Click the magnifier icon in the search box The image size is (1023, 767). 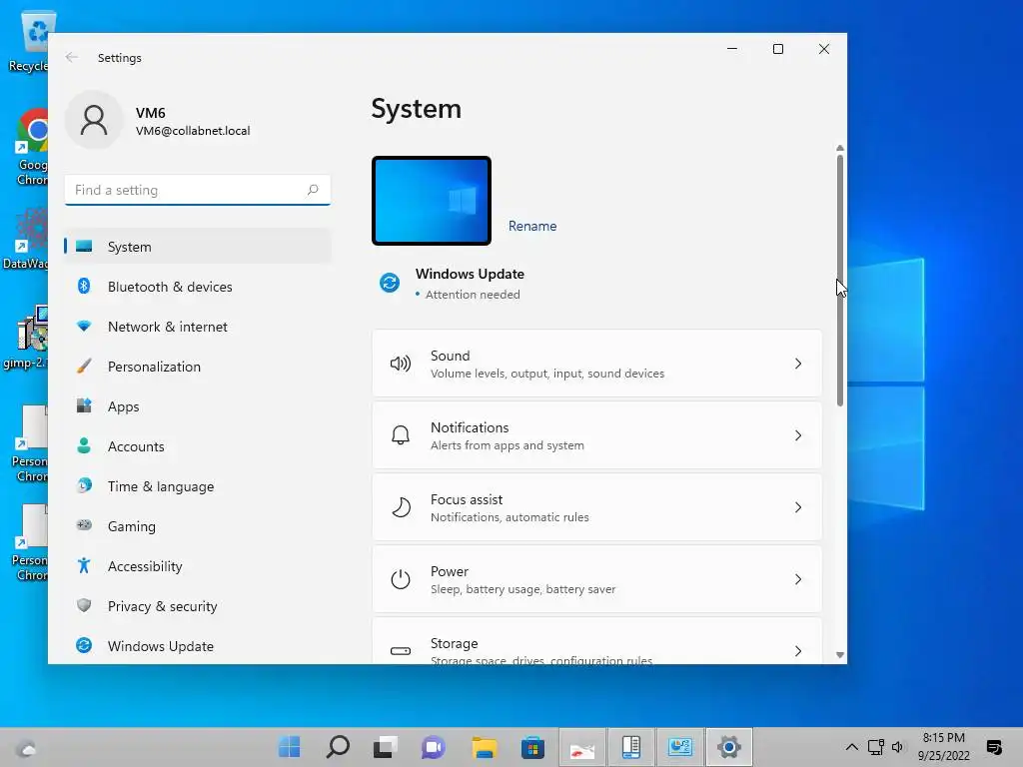(313, 190)
